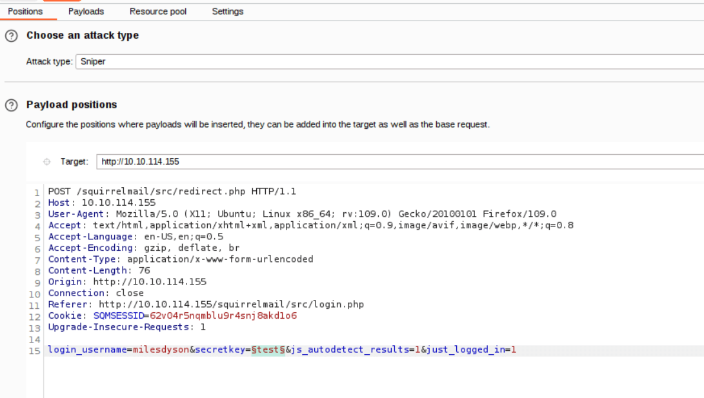Click help icon next to Payload positions
704x398 pixels.
point(11,105)
